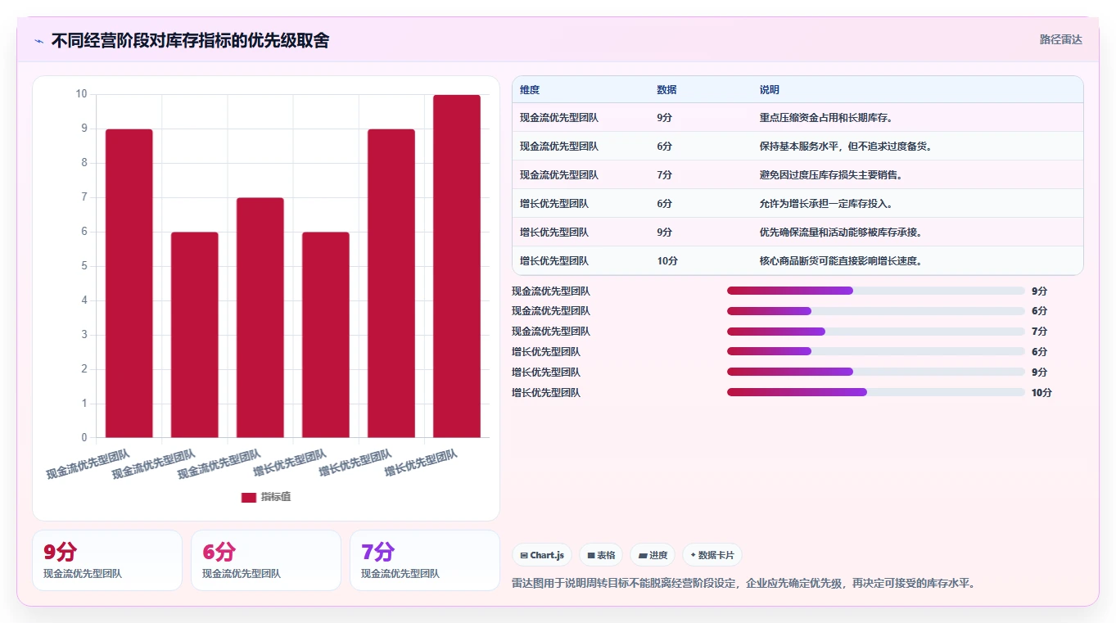Click the 7分 value beside its progress bar
1116x623 pixels.
[x=1039, y=331]
